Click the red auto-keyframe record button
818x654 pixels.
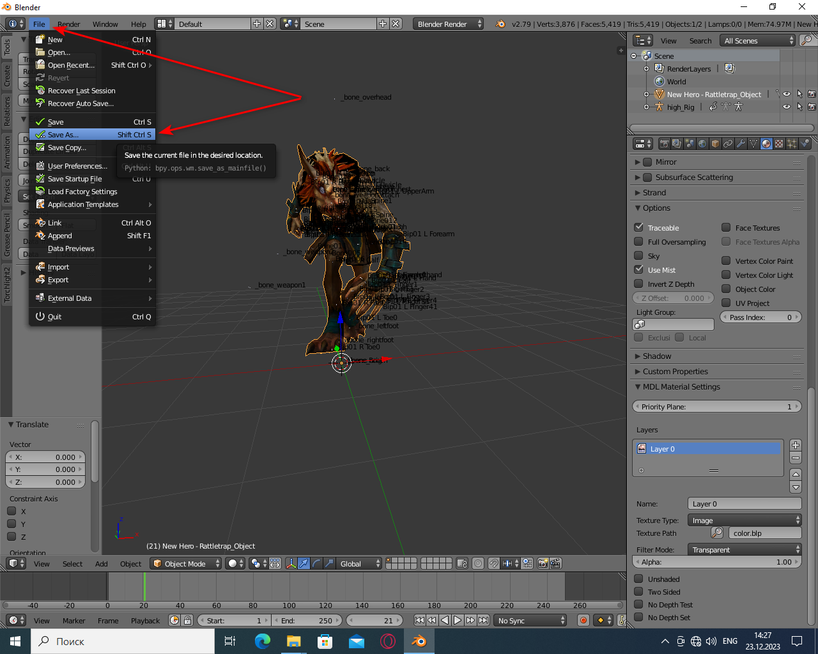(583, 620)
